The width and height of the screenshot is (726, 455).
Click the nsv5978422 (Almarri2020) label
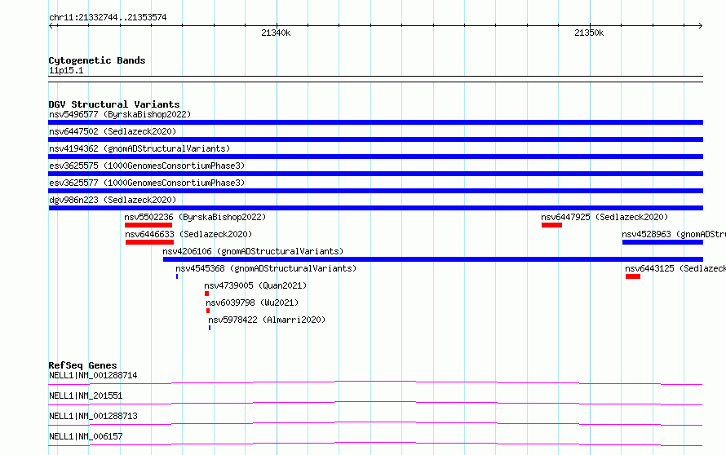point(267,320)
